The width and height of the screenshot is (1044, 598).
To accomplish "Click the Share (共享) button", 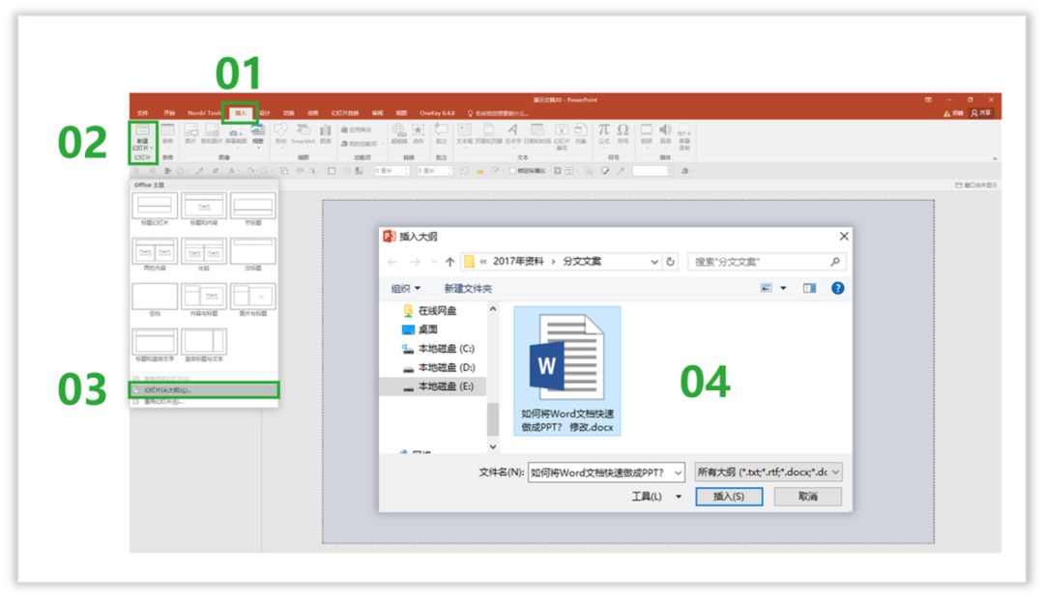I will (x=981, y=113).
